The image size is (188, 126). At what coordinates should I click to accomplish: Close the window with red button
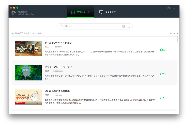(11, 8)
